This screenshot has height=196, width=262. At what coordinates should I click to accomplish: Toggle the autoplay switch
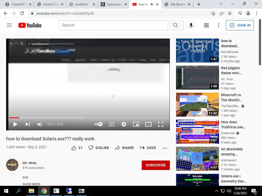[99, 124]
